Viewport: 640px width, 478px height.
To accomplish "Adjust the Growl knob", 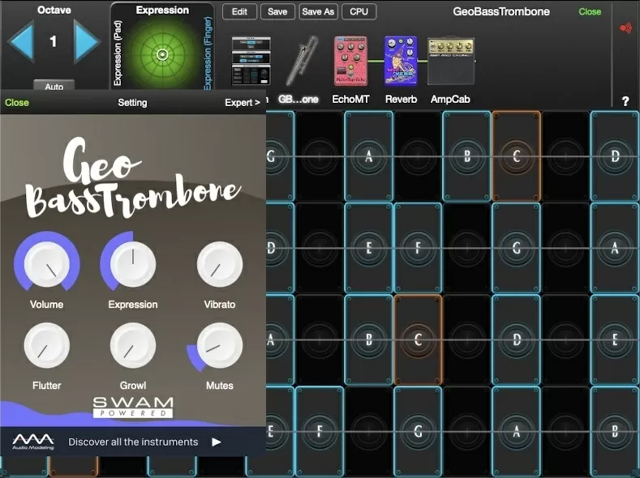I will coord(133,346).
